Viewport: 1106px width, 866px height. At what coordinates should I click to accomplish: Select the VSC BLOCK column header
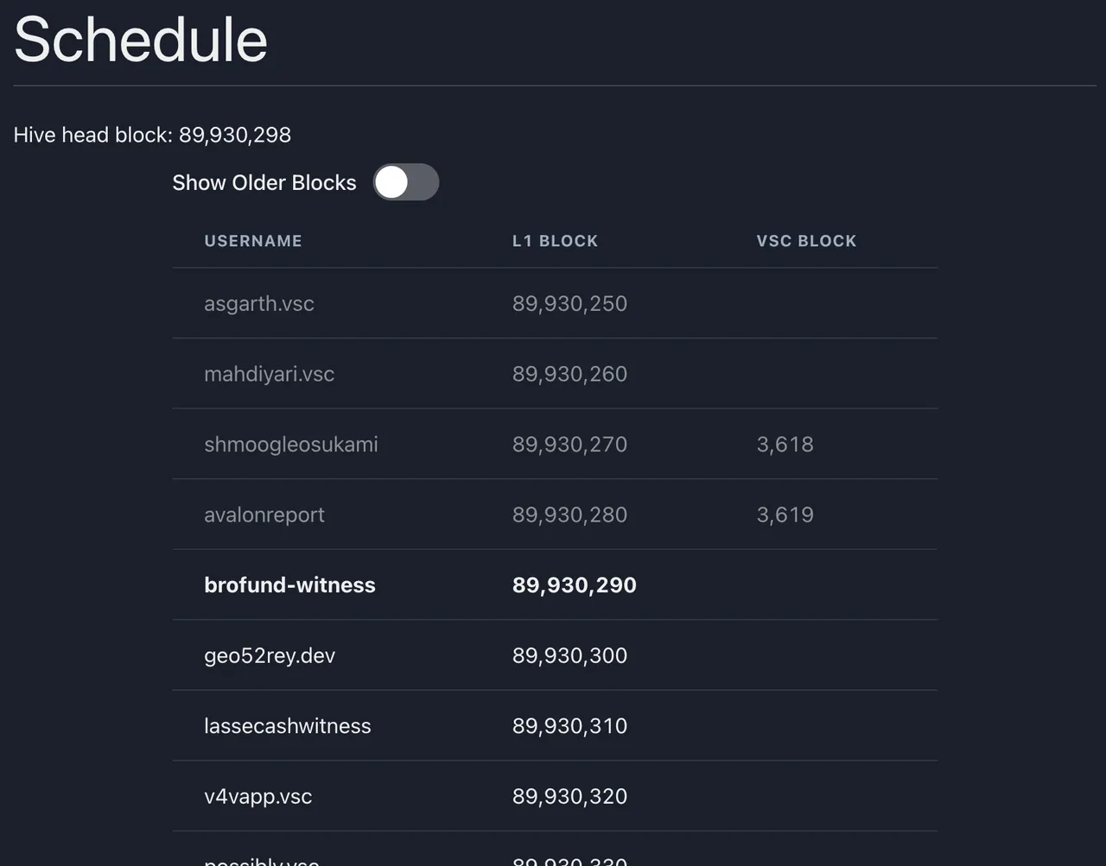pos(806,241)
